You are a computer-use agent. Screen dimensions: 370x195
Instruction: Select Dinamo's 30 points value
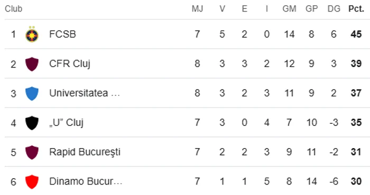click(356, 181)
